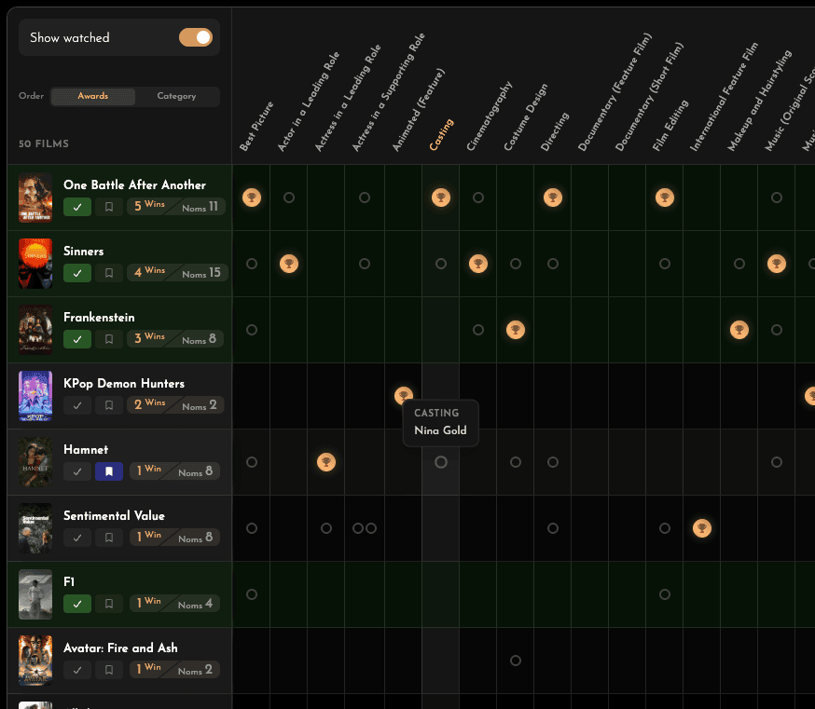Click KPop Demon Hunters' Animated Feature trophy

click(404, 396)
